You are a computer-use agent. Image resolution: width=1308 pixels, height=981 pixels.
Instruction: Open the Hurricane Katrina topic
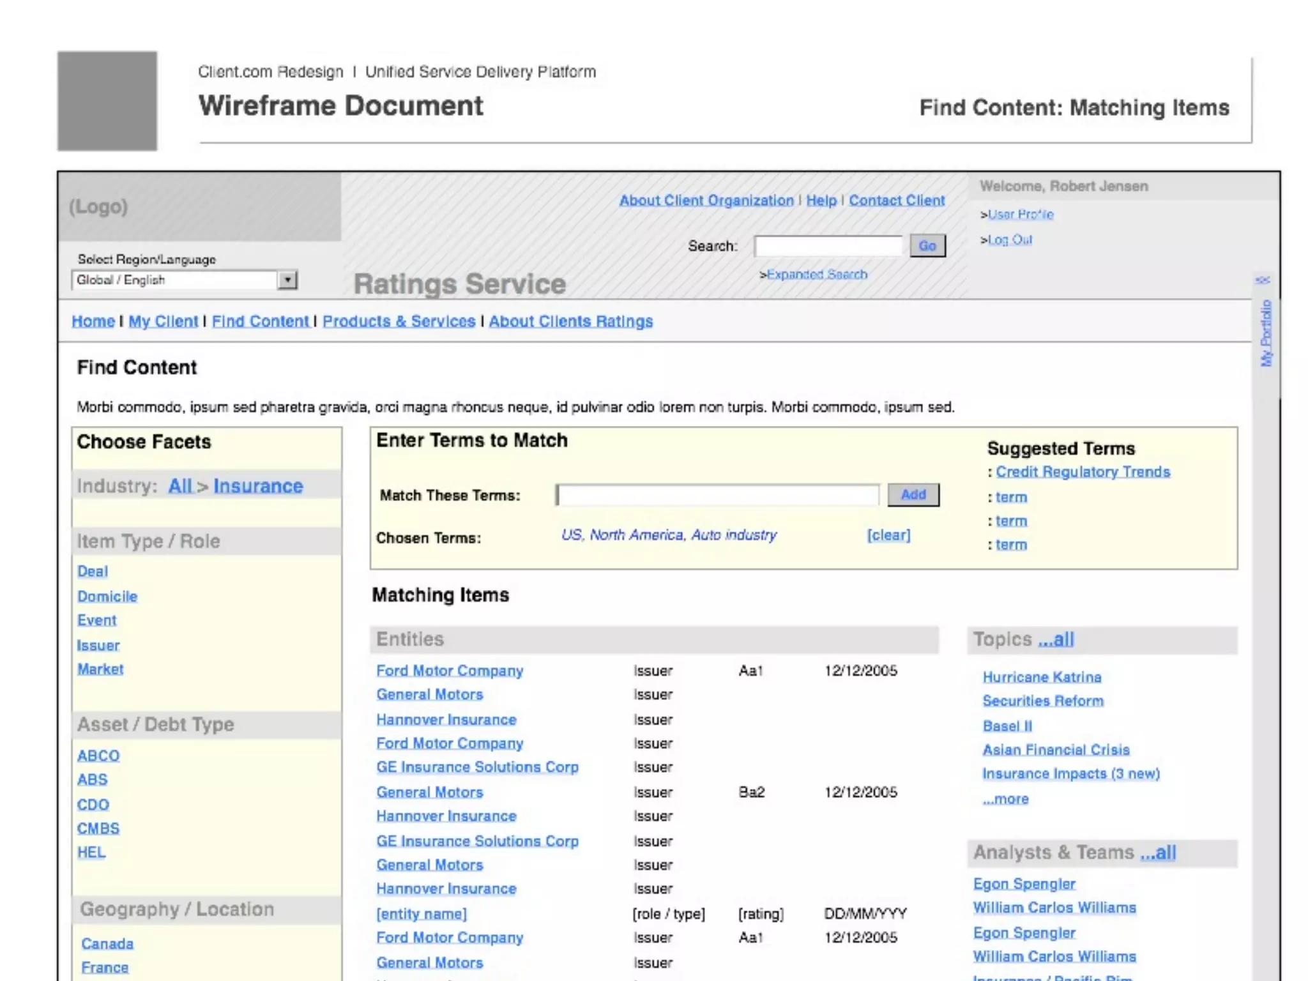[1042, 677]
